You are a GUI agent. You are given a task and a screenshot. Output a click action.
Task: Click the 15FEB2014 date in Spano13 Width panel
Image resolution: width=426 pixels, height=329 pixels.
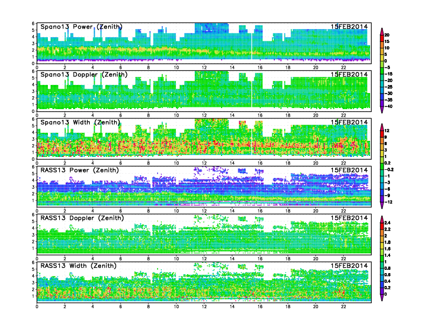point(349,122)
